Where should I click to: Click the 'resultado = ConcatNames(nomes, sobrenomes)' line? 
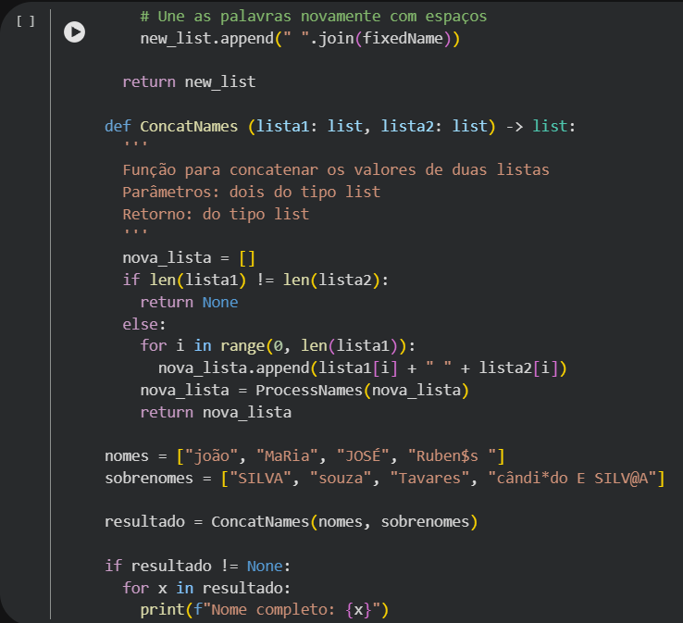291,522
